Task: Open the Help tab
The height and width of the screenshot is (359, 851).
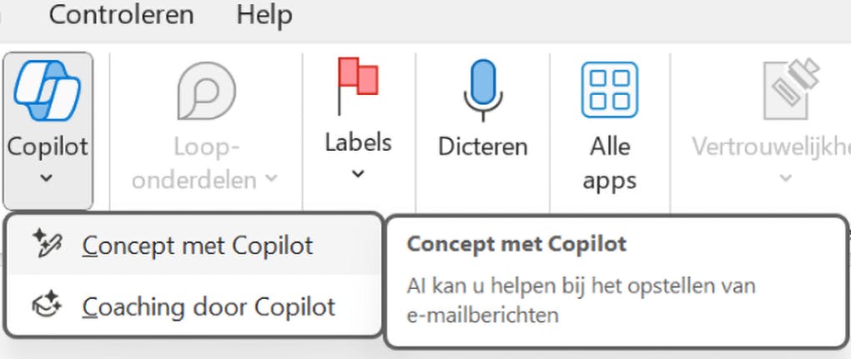Action: point(264,14)
